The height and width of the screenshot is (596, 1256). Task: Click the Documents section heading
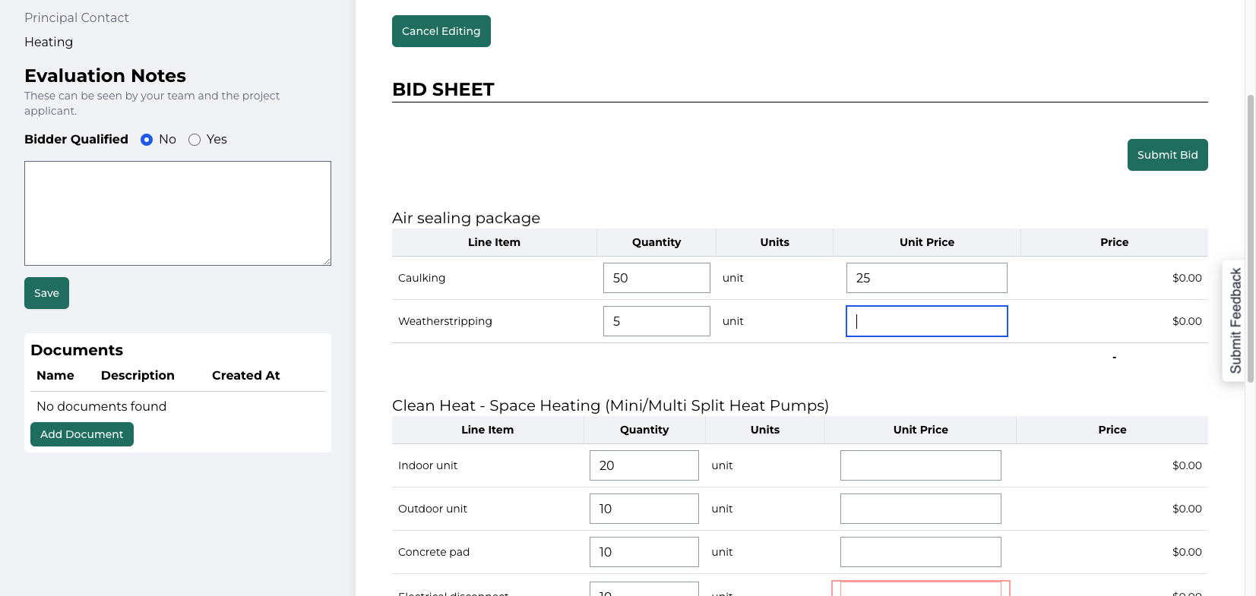[x=77, y=350]
